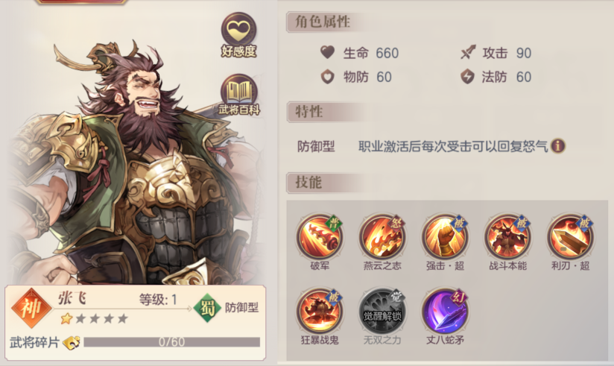Click the 角色属性 section header

[323, 22]
